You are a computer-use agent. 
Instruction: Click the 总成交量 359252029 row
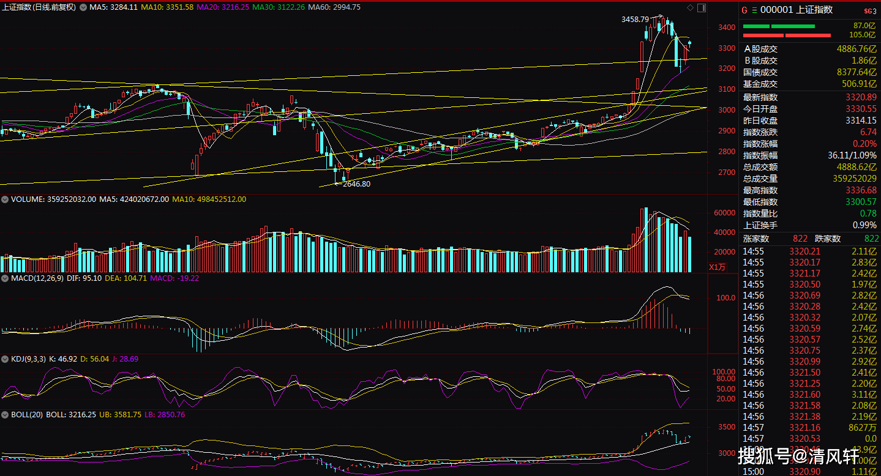coord(809,179)
